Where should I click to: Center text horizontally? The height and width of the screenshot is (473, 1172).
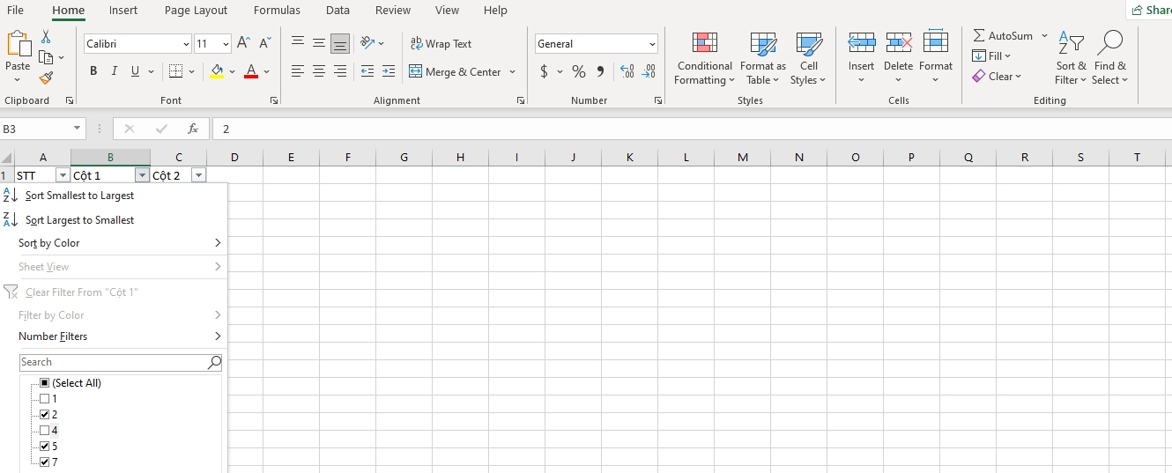pos(319,71)
